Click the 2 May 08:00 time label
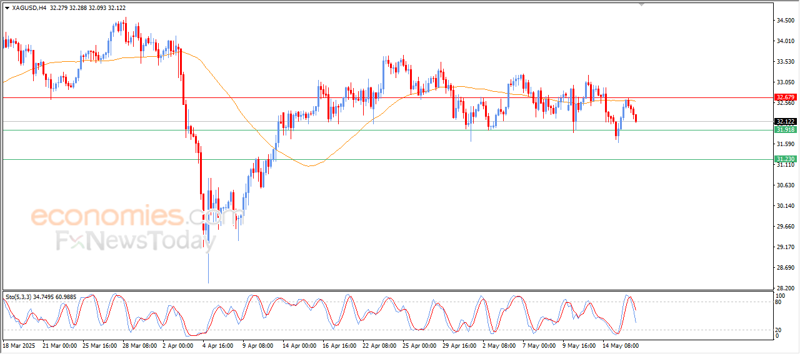800x354 pixels. [500, 345]
